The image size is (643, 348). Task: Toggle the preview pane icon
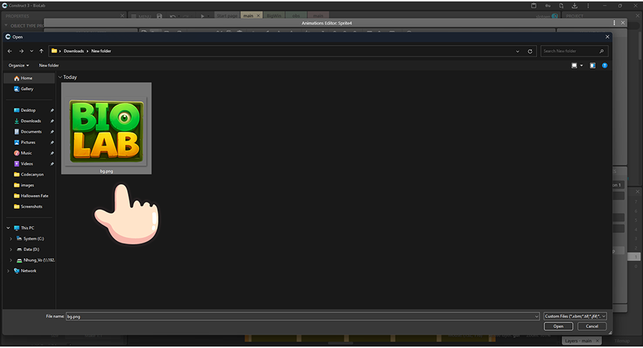[x=592, y=65]
